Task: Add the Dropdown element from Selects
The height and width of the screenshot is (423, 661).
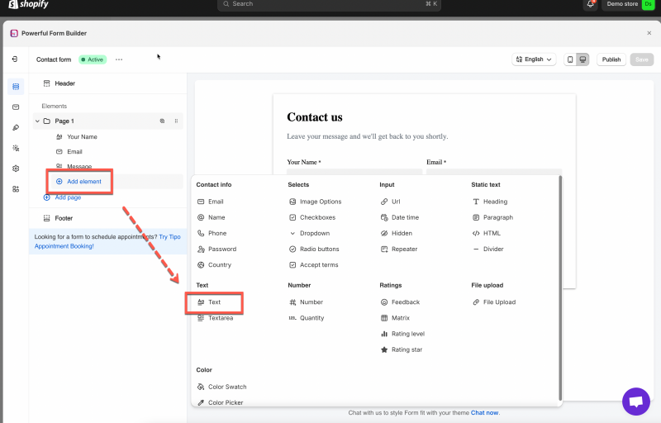Action: pos(314,233)
